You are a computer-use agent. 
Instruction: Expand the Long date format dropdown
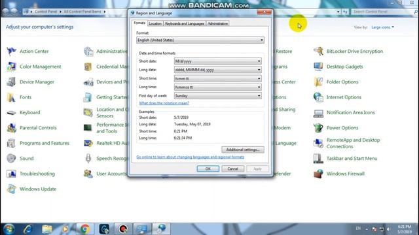[217, 70]
